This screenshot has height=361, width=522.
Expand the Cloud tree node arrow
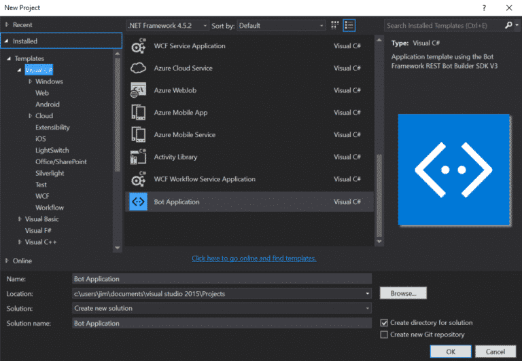click(x=30, y=115)
